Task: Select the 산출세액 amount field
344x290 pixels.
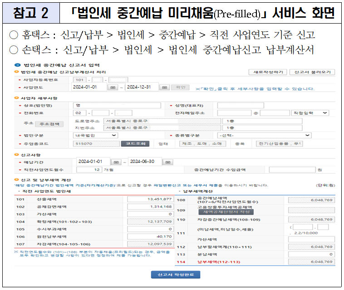Action: click(150, 199)
